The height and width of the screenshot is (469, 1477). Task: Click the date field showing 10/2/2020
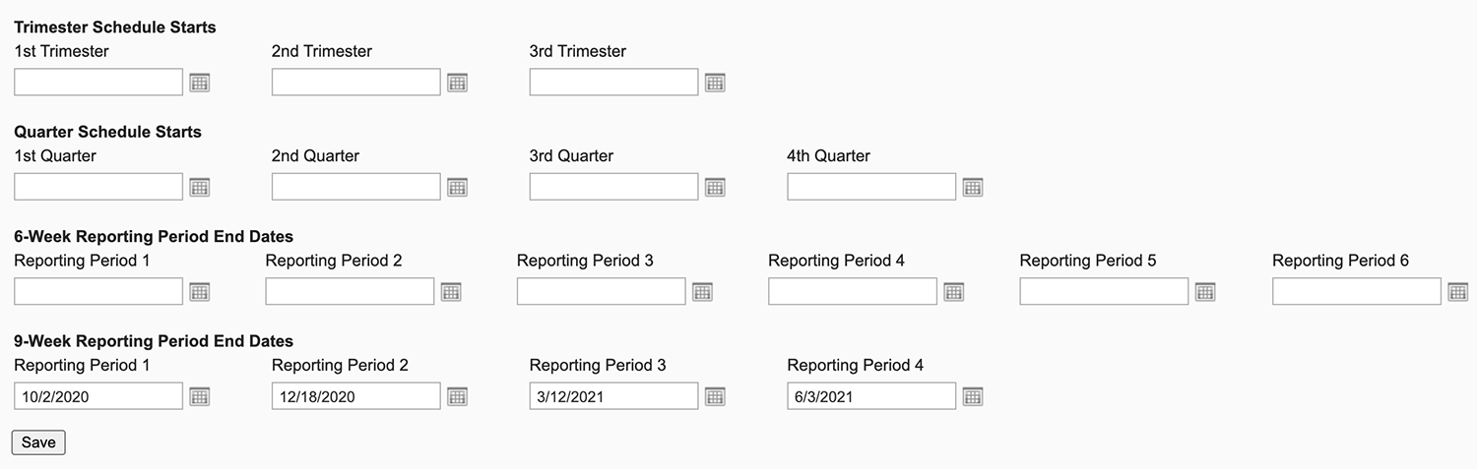pos(98,396)
